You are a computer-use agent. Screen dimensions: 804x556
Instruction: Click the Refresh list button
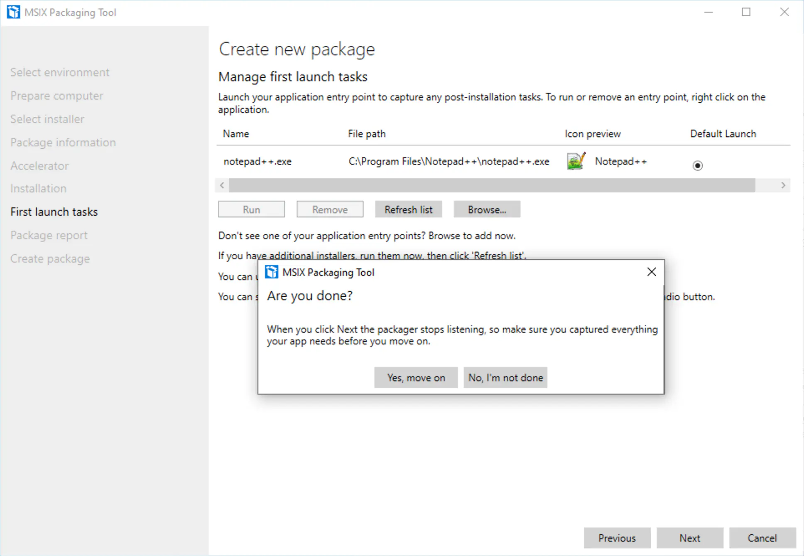point(408,209)
